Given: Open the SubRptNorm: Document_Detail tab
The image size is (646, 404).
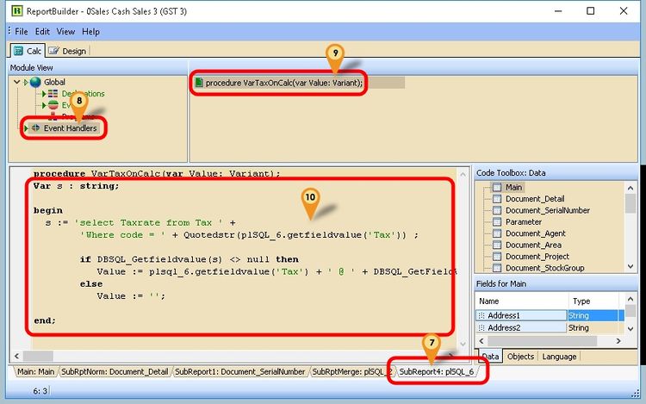Looking at the screenshot, I should click(x=115, y=372).
